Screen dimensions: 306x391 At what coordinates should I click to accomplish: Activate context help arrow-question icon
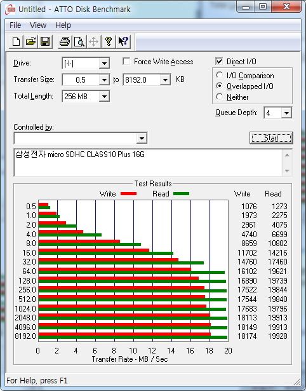tap(123, 41)
